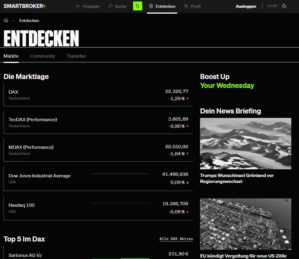The image size is (299, 259).
Task: Open the DAX index row
Action: click(x=98, y=95)
